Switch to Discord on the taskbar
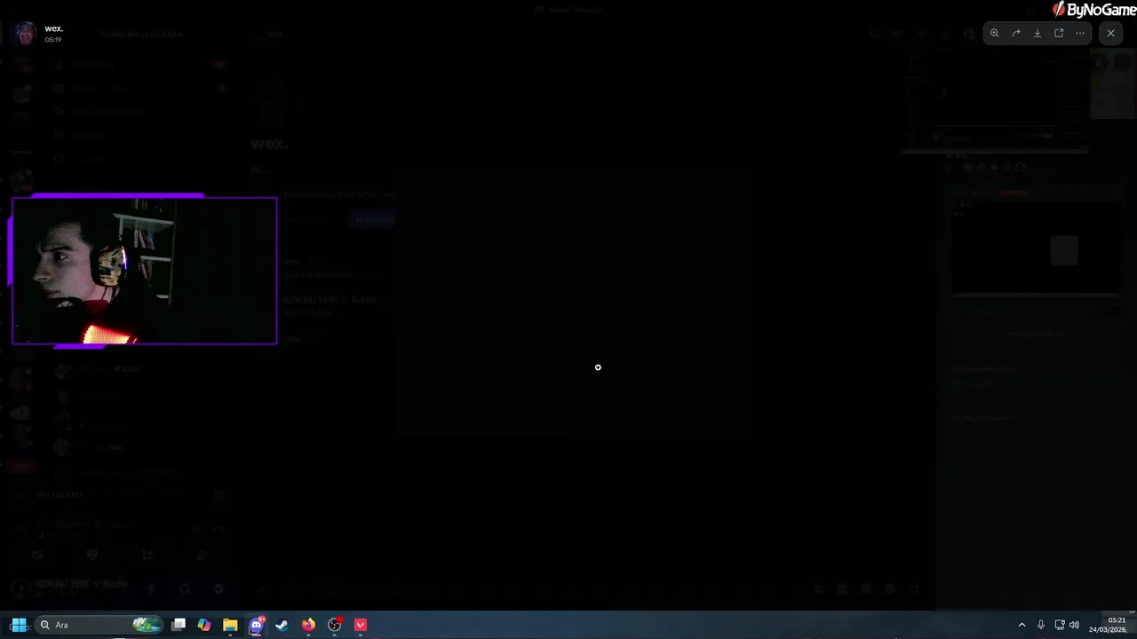This screenshot has height=639, width=1137. (257, 625)
